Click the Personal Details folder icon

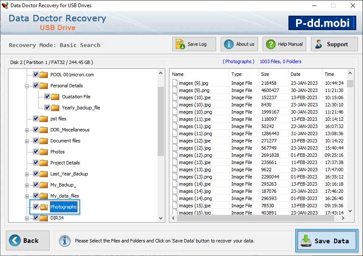[x=44, y=86]
